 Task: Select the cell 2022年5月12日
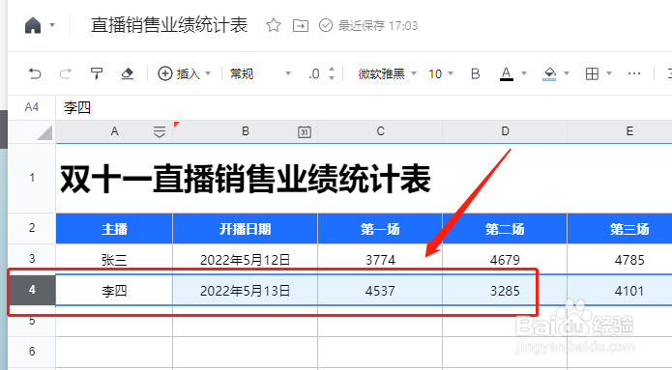pyautogui.click(x=246, y=260)
